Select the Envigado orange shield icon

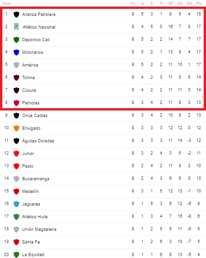[x=16, y=128]
